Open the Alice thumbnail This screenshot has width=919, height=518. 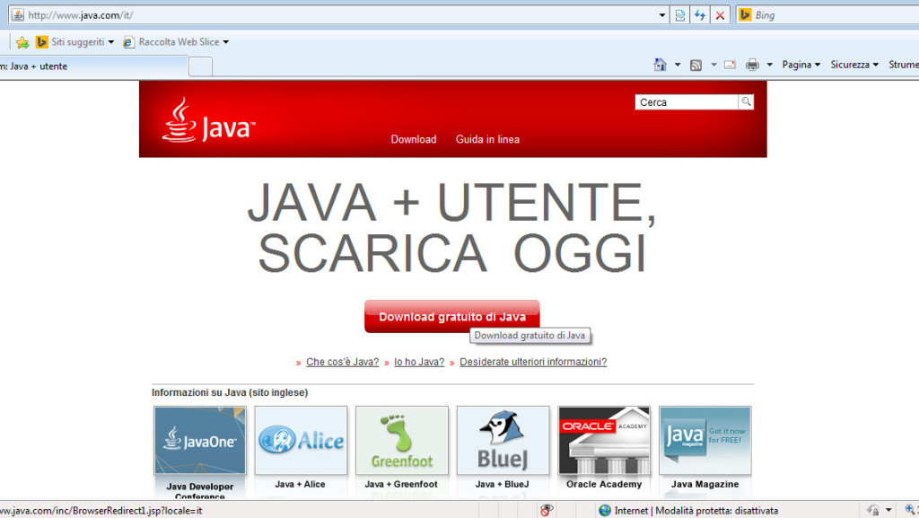(x=301, y=441)
